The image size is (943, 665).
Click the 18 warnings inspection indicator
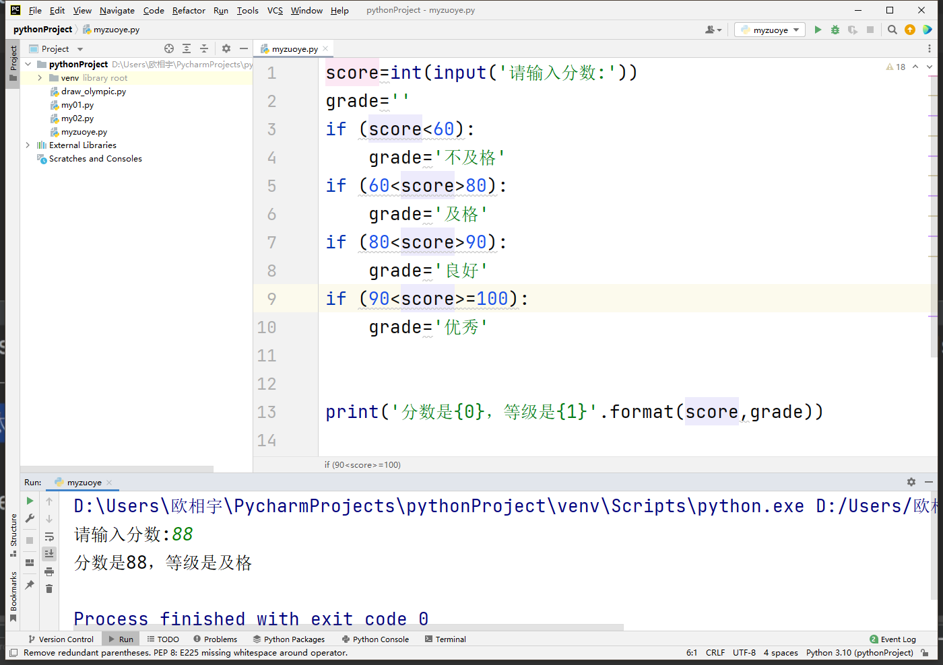(896, 67)
